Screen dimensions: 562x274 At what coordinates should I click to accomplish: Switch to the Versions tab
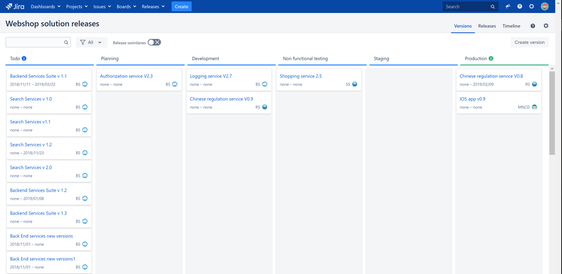463,26
